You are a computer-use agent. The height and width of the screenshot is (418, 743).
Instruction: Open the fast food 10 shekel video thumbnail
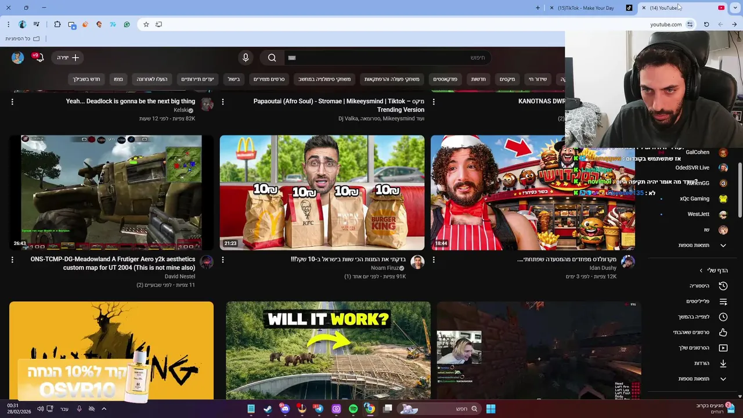(322, 193)
